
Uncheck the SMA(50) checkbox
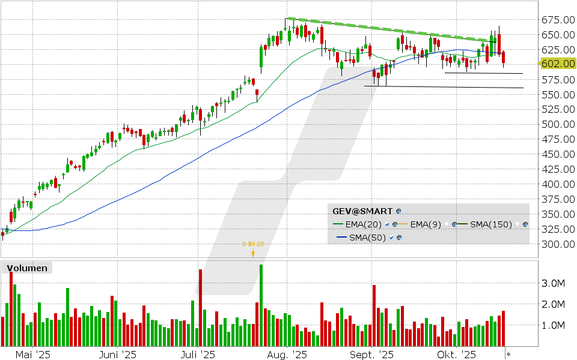[390, 238]
